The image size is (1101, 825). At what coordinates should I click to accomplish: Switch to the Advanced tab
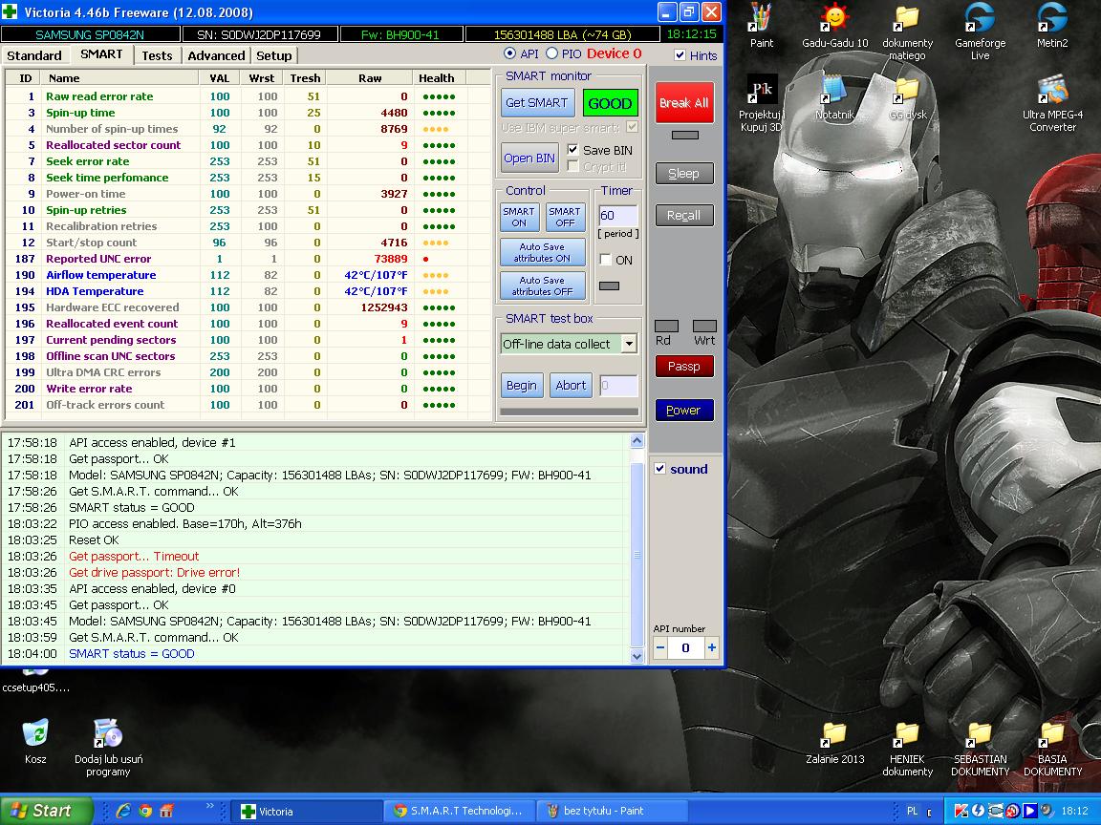(216, 55)
